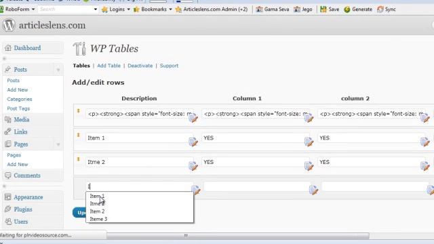434x244 pixels.
Task: Select 'Iteme 3' autocomplete suggestion
Action: 140,219
